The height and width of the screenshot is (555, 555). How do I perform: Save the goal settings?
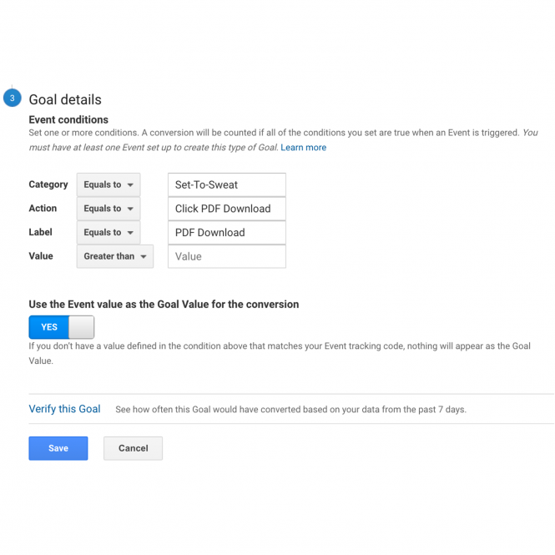(58, 448)
